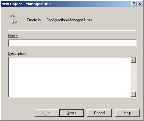Click the separator line above the Name label
Screen dimensions: 144x121
[x=72, y=30]
